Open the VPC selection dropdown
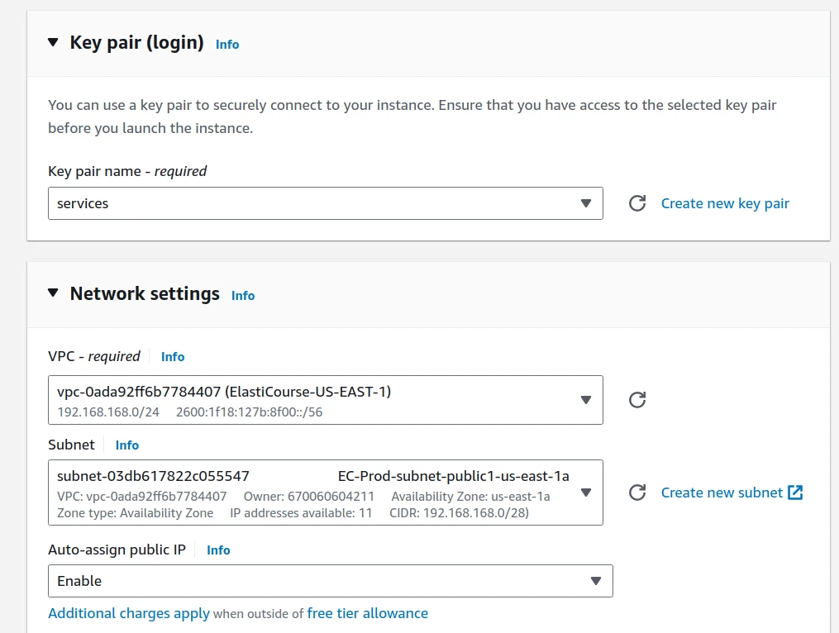The width and height of the screenshot is (839, 633). [x=326, y=400]
